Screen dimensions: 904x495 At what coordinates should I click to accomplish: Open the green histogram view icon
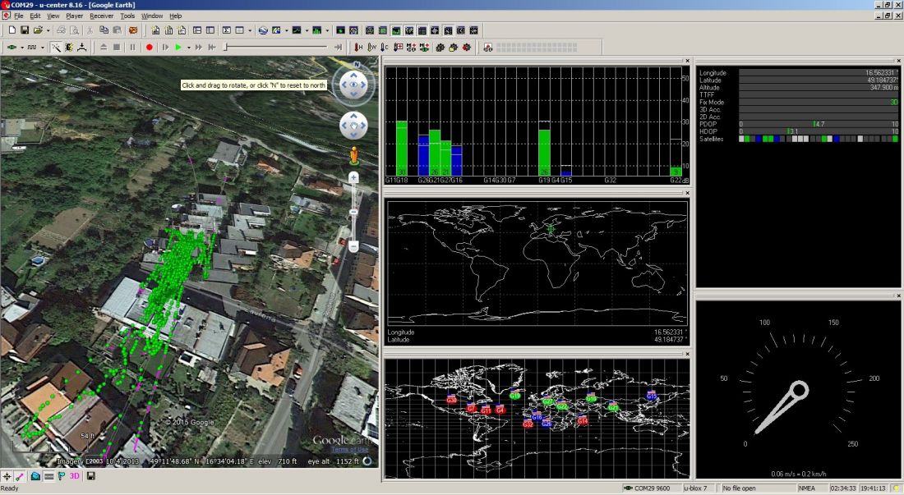pyautogui.click(x=316, y=30)
